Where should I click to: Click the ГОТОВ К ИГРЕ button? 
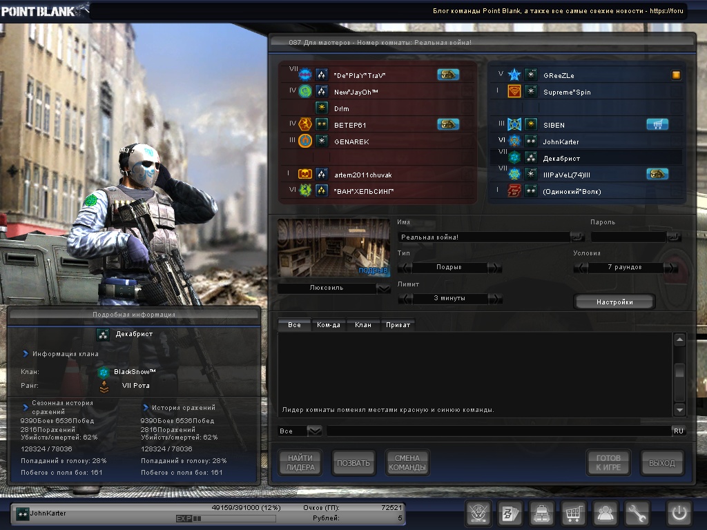608,463
